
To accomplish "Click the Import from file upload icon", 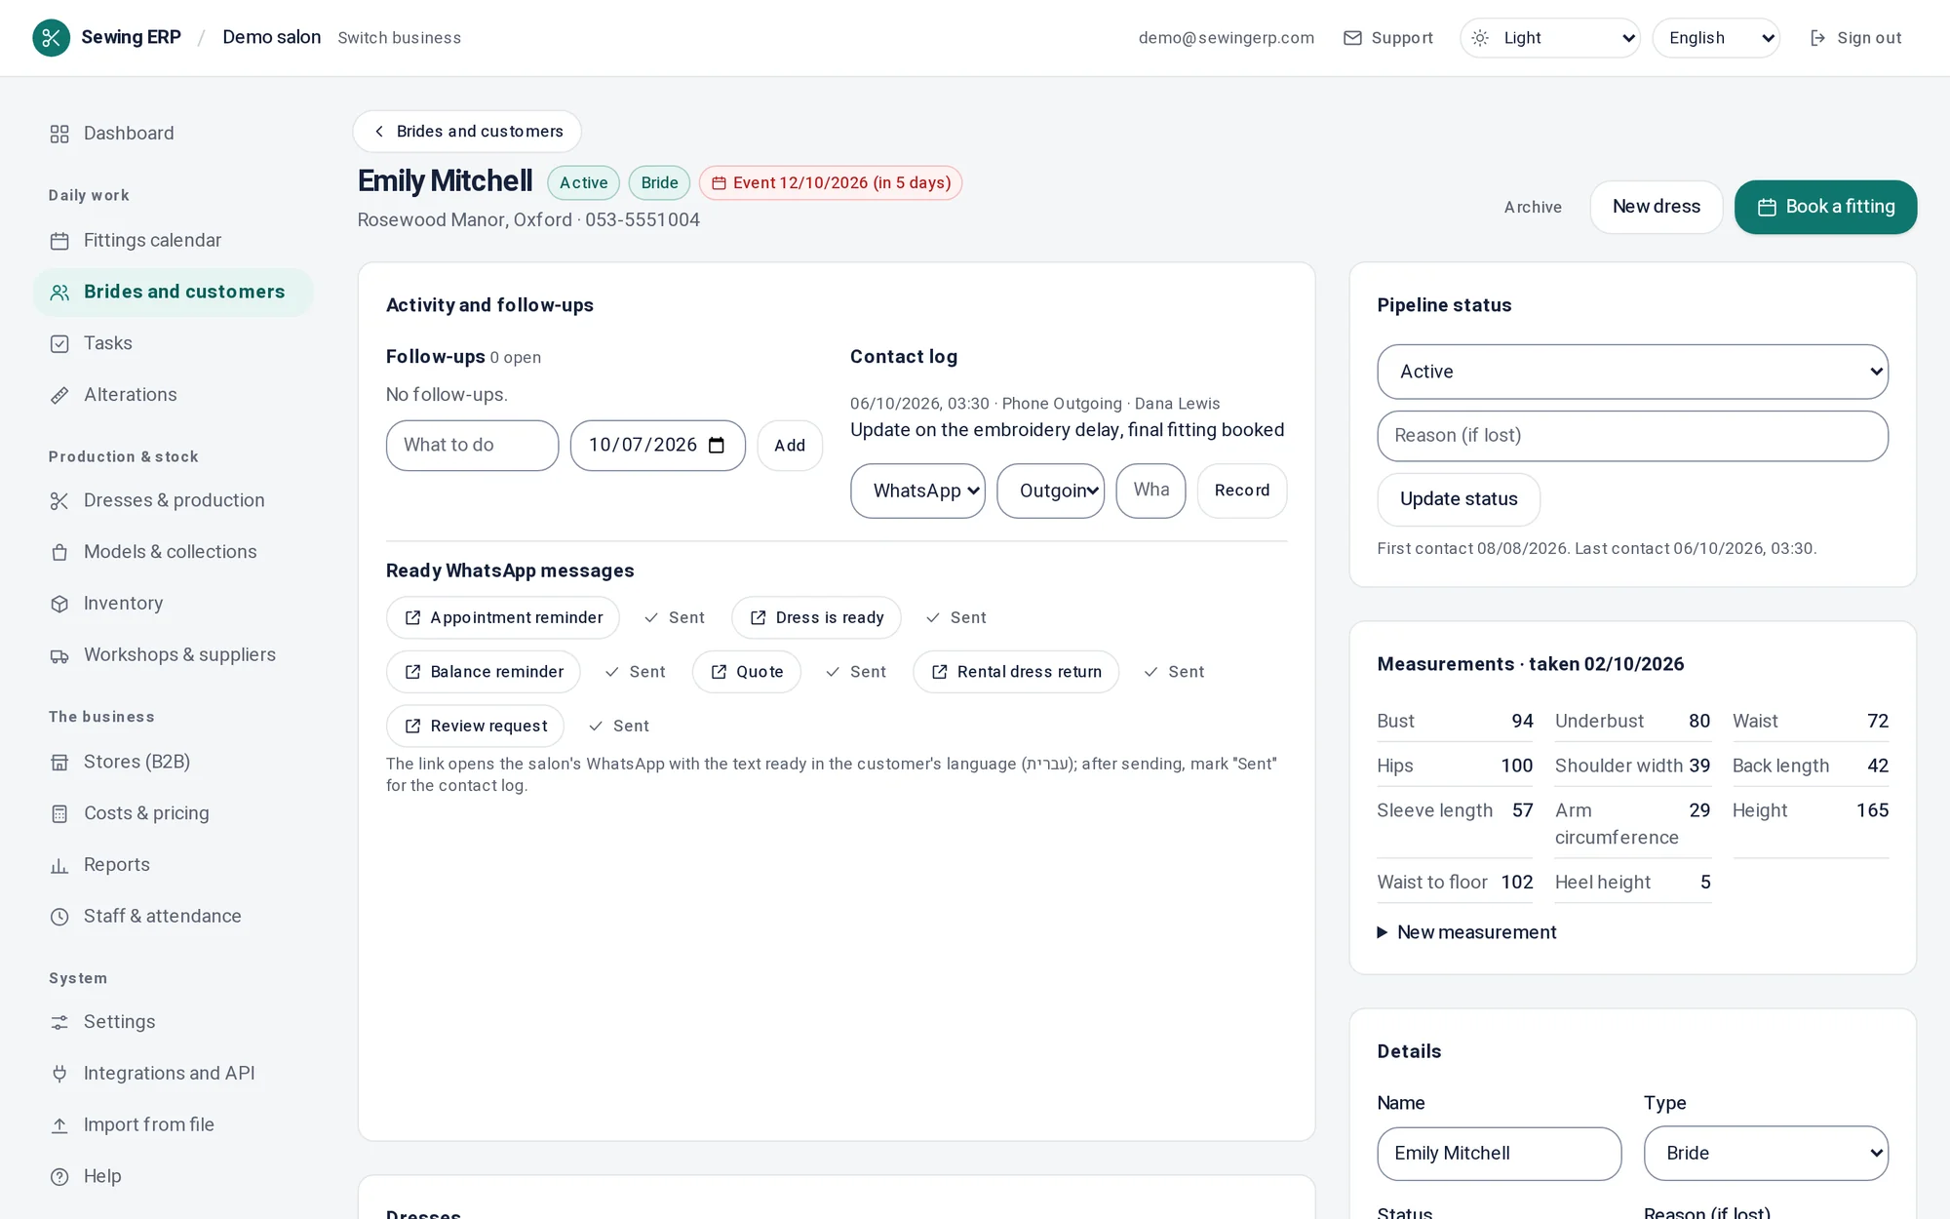I will [x=59, y=1125].
